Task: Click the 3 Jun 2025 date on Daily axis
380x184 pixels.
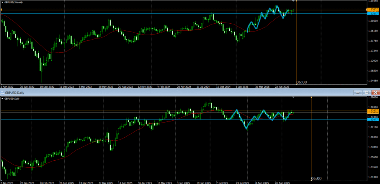Action: click(x=184, y=183)
